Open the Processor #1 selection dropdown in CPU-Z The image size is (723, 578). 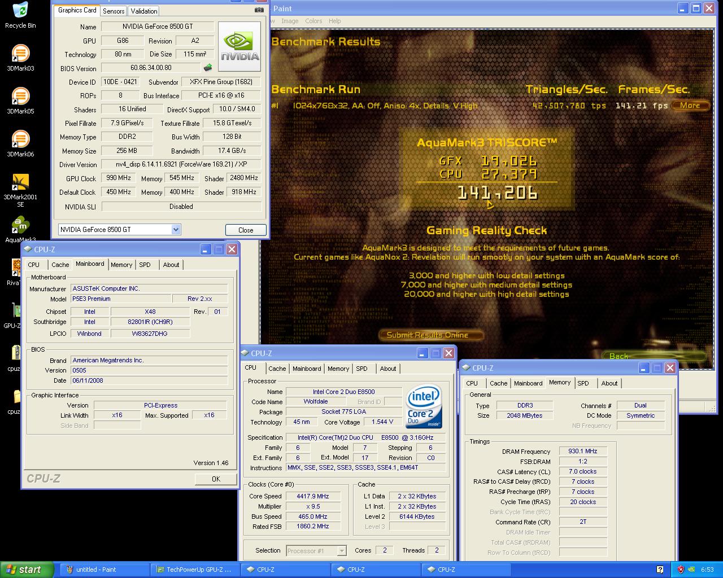342,550
